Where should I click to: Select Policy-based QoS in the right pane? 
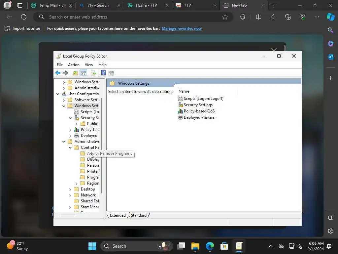click(x=196, y=111)
